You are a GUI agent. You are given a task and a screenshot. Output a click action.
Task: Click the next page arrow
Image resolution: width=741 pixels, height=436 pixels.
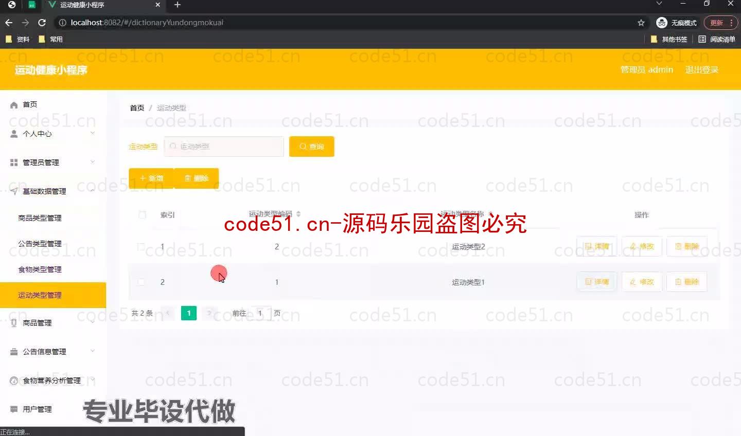209,313
